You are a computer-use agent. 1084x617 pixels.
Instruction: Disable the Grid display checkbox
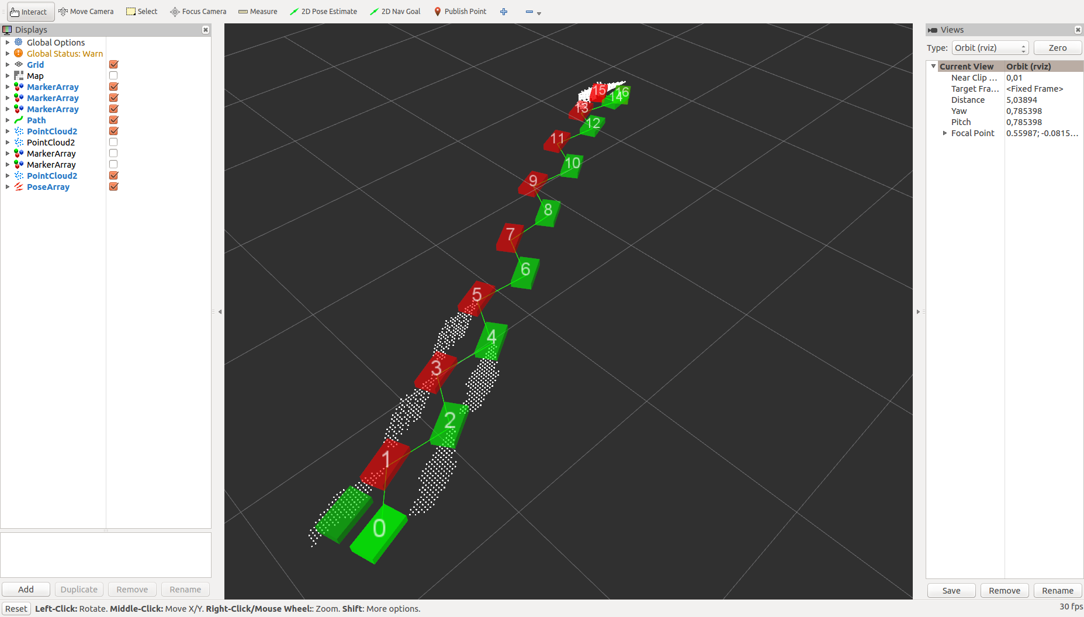coord(113,65)
